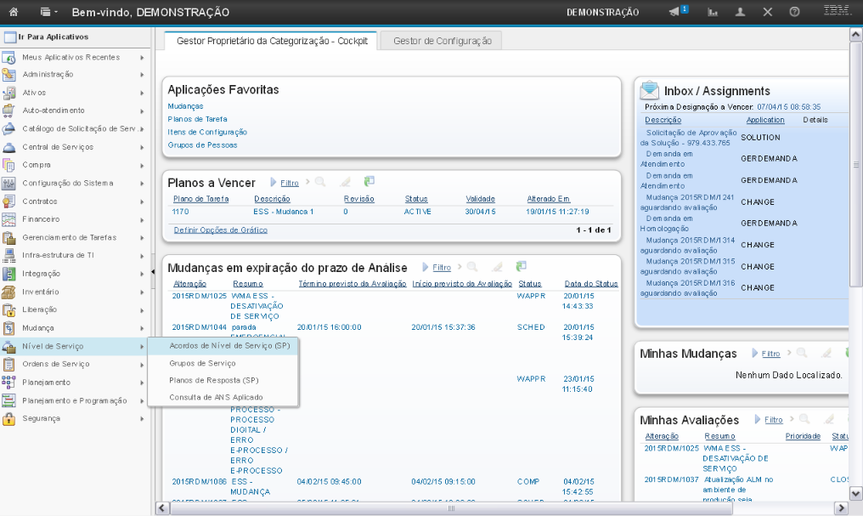Screen dimensions: 863x516
Task: Click the Segurança padlock icon
Action: click(8, 418)
